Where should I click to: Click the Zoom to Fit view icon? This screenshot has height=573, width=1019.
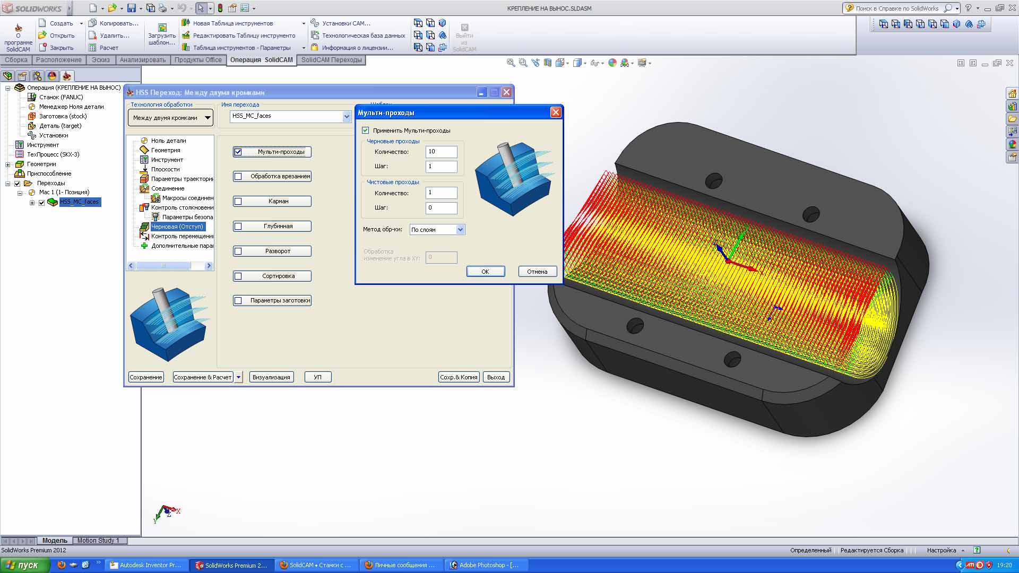[511, 63]
